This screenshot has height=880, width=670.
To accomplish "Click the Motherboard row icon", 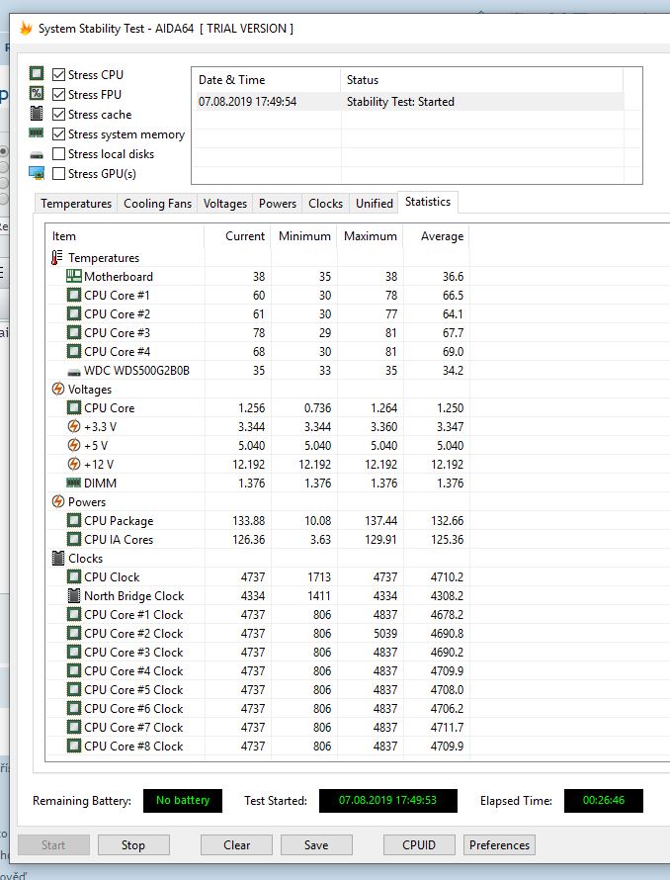I will [73, 276].
